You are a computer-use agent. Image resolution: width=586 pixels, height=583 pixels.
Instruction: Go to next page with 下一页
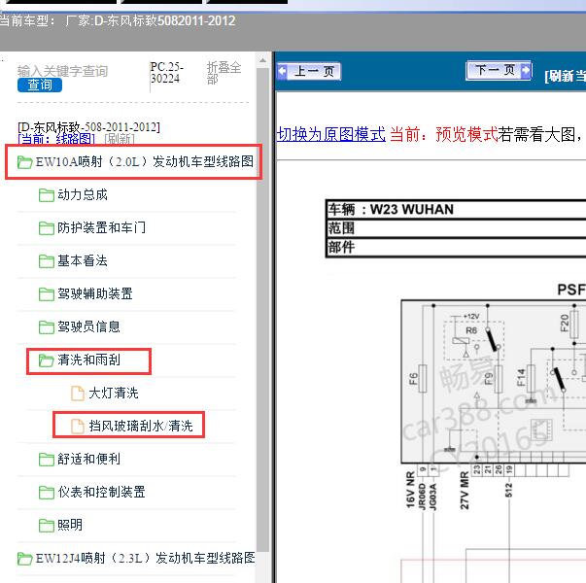(499, 70)
